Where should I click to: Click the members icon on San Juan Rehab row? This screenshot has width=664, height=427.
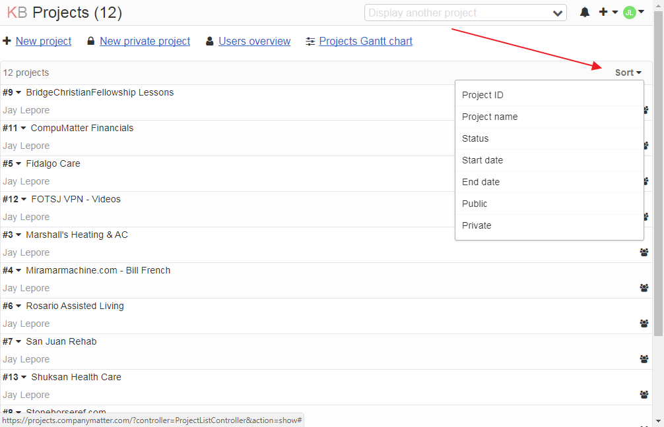[x=645, y=359]
